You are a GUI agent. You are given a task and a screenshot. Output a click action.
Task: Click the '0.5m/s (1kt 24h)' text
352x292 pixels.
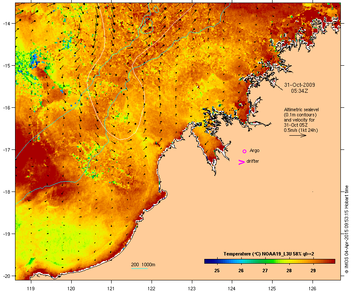tap(301, 130)
